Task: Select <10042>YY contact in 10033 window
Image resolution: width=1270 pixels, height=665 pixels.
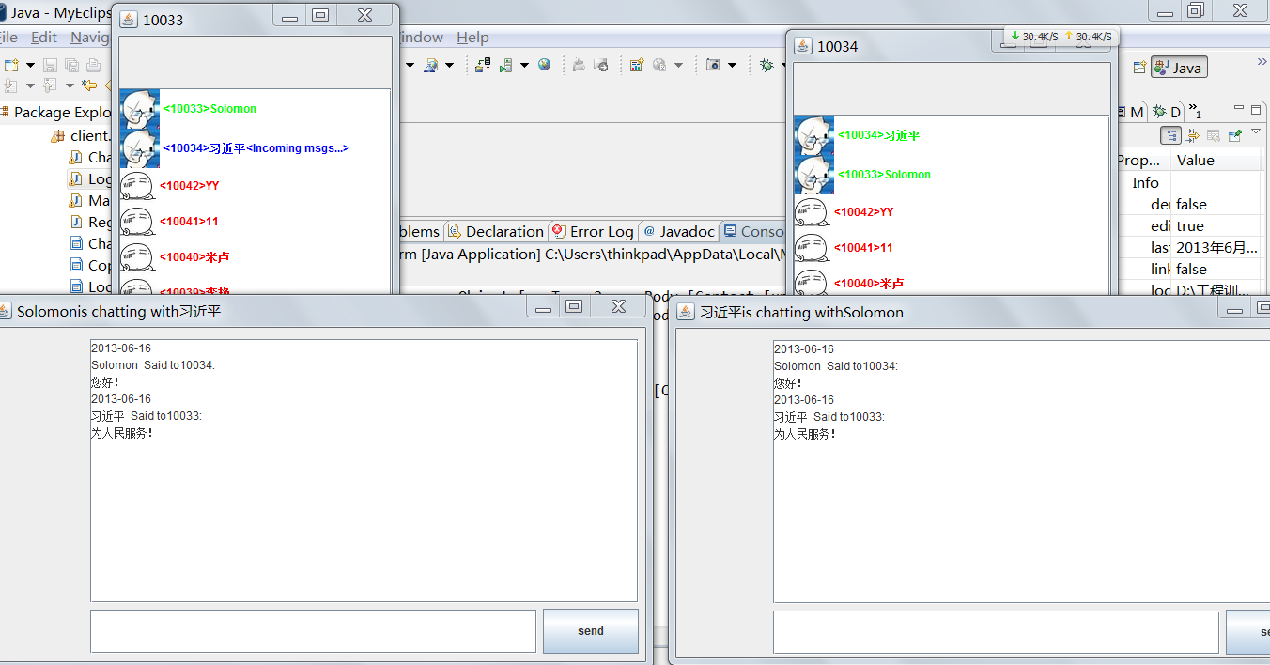Action: (255, 186)
